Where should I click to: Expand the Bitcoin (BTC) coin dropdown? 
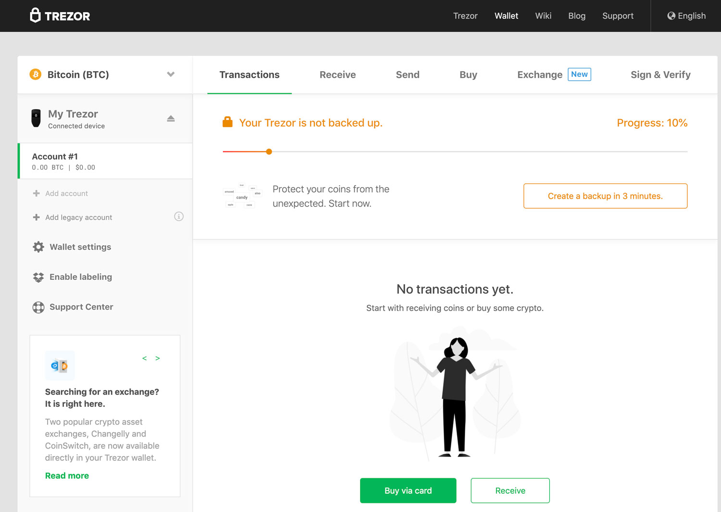pos(171,75)
